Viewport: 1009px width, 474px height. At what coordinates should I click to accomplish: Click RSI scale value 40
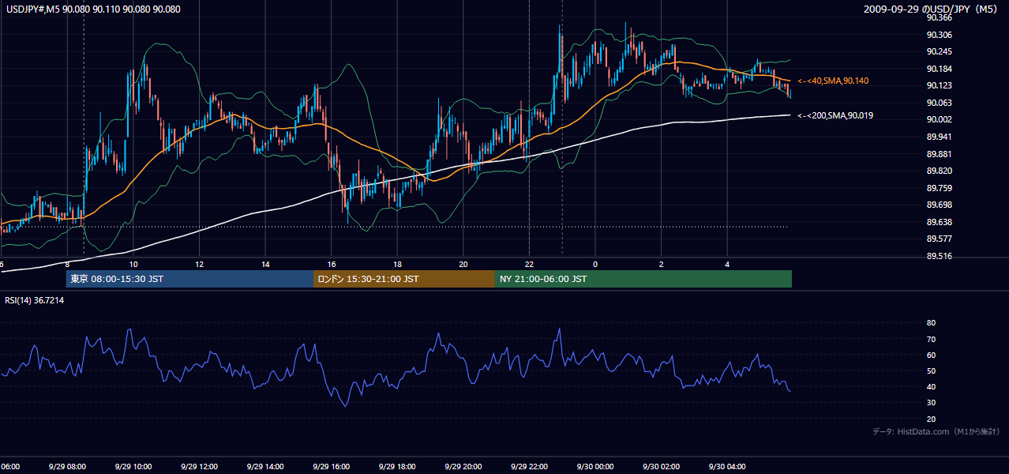click(931, 386)
